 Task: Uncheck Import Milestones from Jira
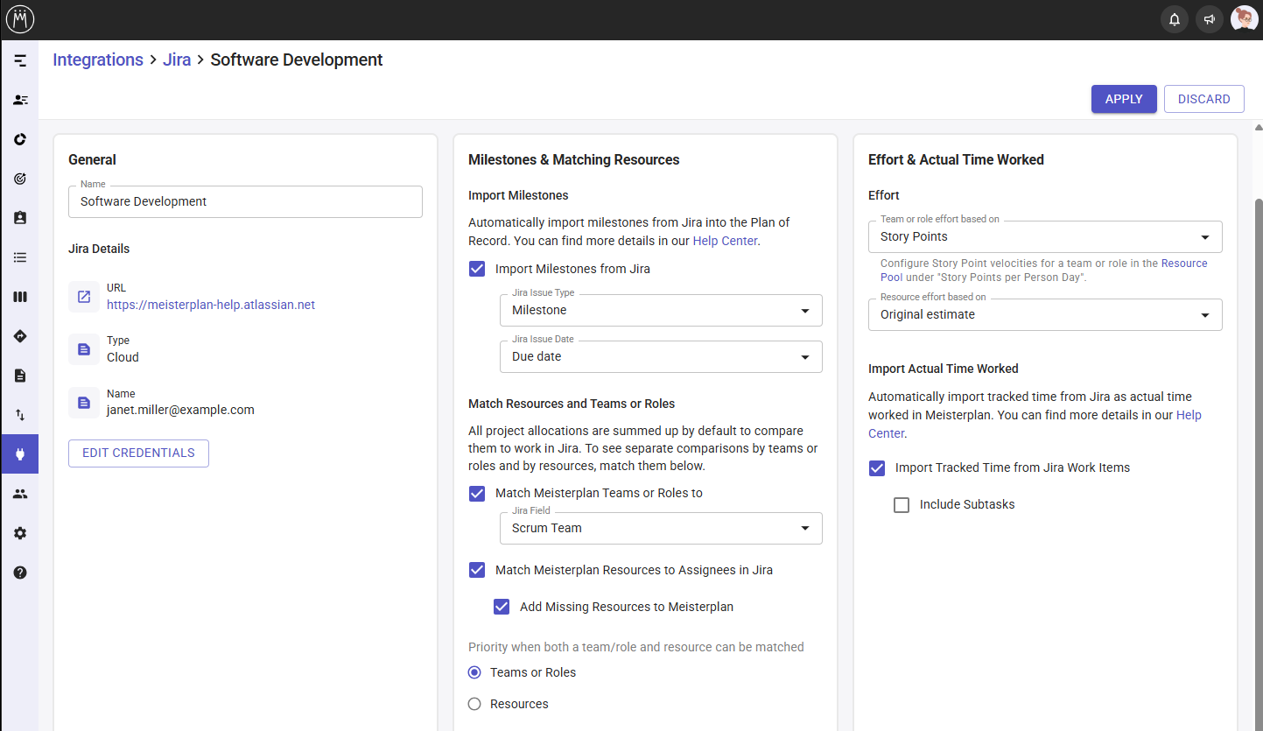[477, 269]
